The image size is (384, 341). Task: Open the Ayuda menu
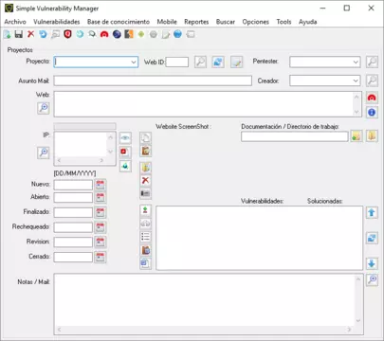307,22
